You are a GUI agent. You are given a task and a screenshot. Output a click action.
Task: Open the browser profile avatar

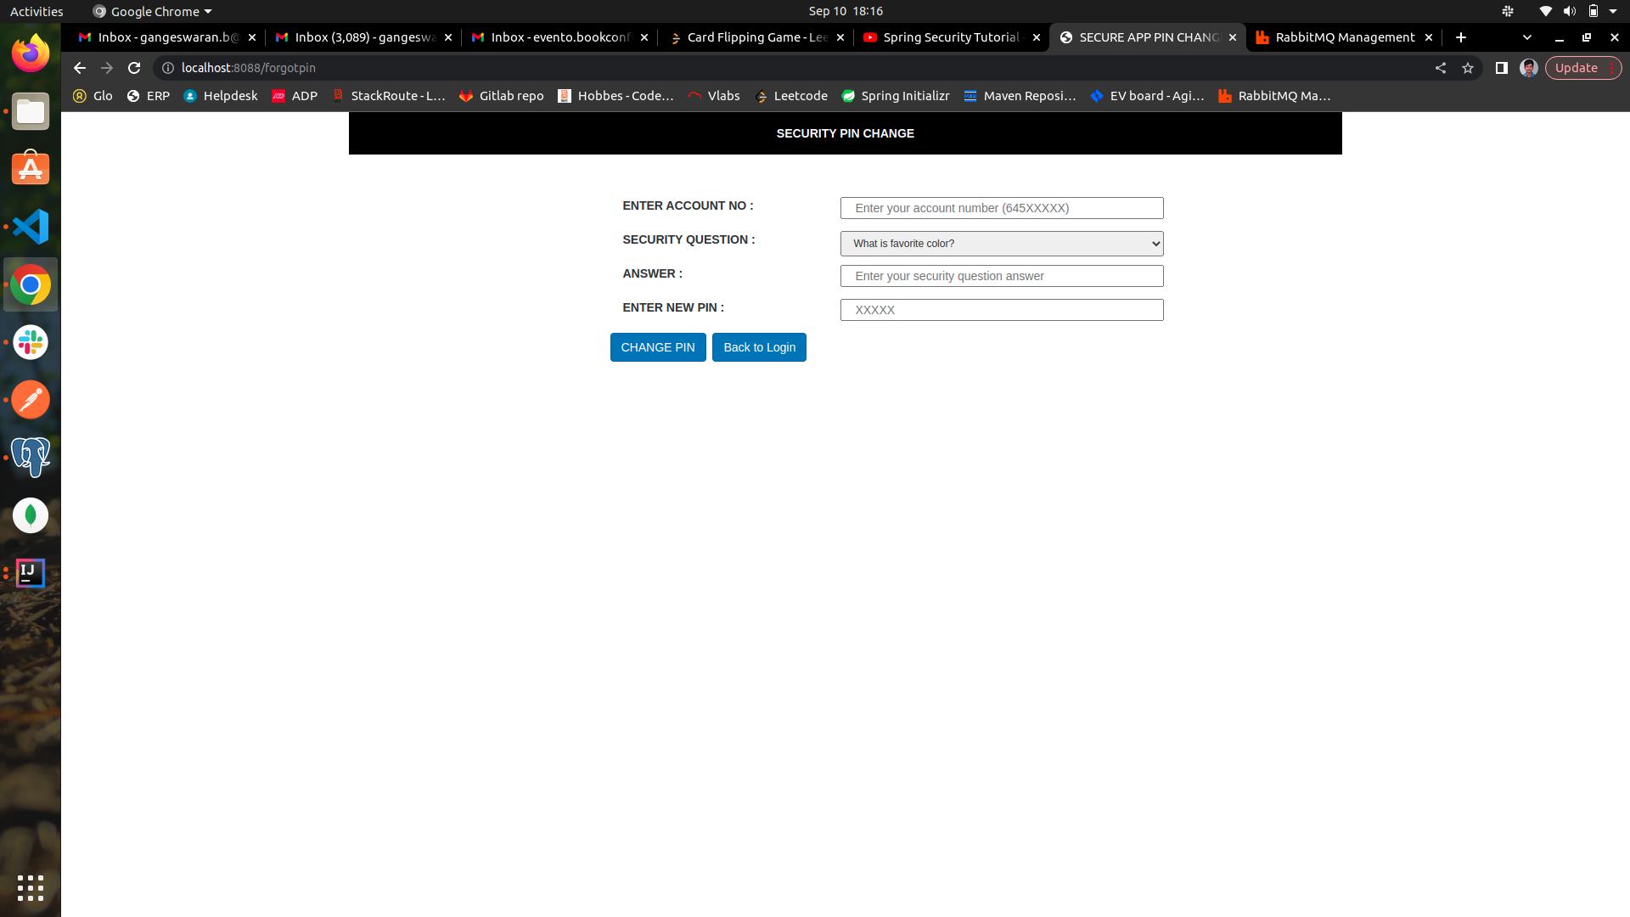(x=1529, y=68)
